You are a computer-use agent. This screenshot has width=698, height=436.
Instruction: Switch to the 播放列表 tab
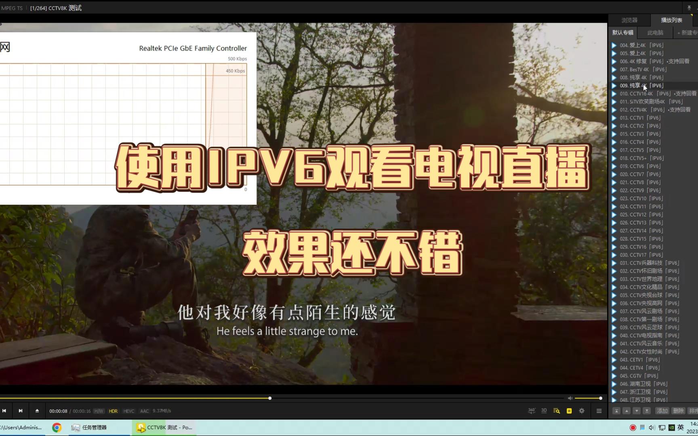tap(671, 20)
